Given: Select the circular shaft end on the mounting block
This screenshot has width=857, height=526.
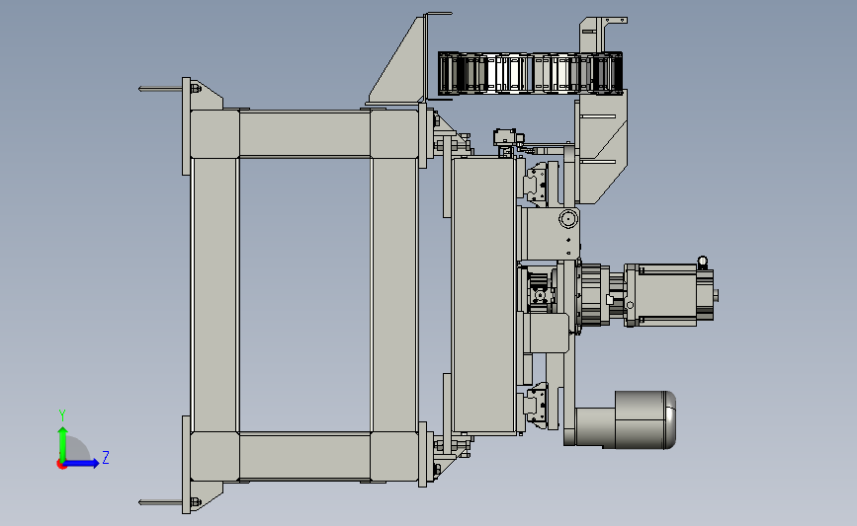Looking at the screenshot, I should pos(568,219).
